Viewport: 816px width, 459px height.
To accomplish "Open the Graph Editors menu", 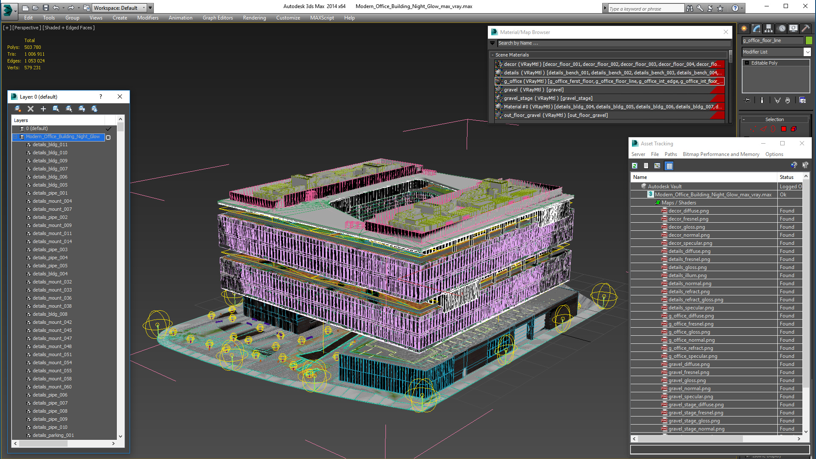I will tap(218, 18).
